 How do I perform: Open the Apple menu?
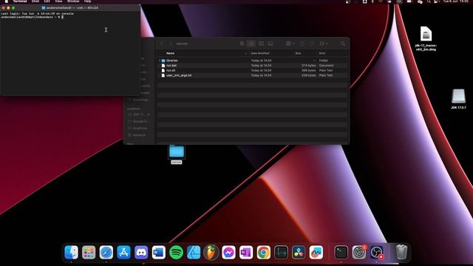point(6,1)
